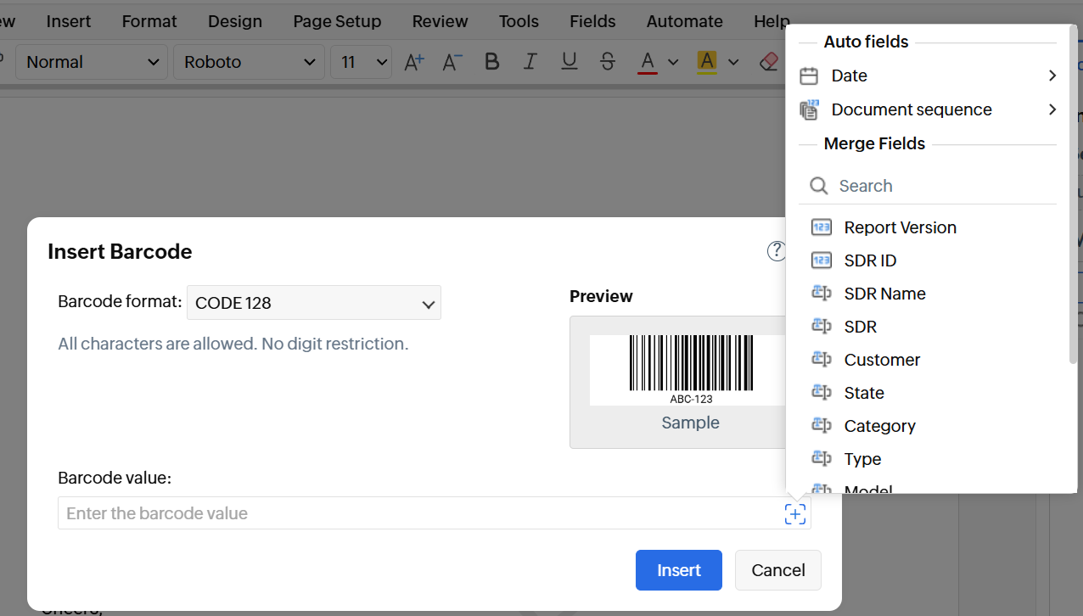Image resolution: width=1083 pixels, height=616 pixels.
Task: Click the merge fields Search box
Action: 934,186
